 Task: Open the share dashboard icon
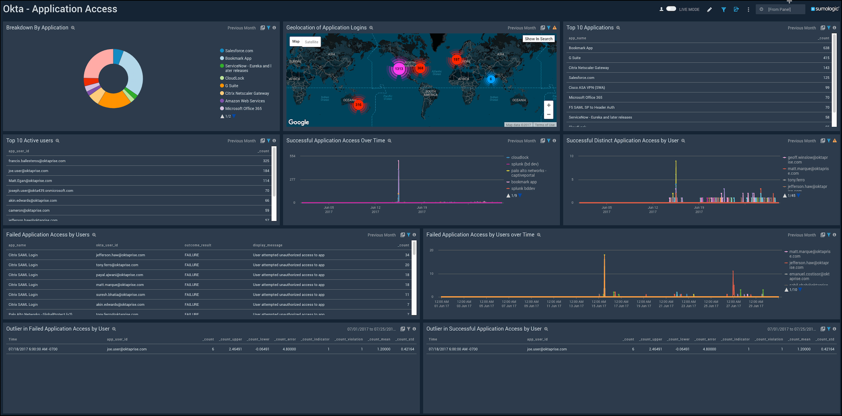pyautogui.click(x=736, y=9)
